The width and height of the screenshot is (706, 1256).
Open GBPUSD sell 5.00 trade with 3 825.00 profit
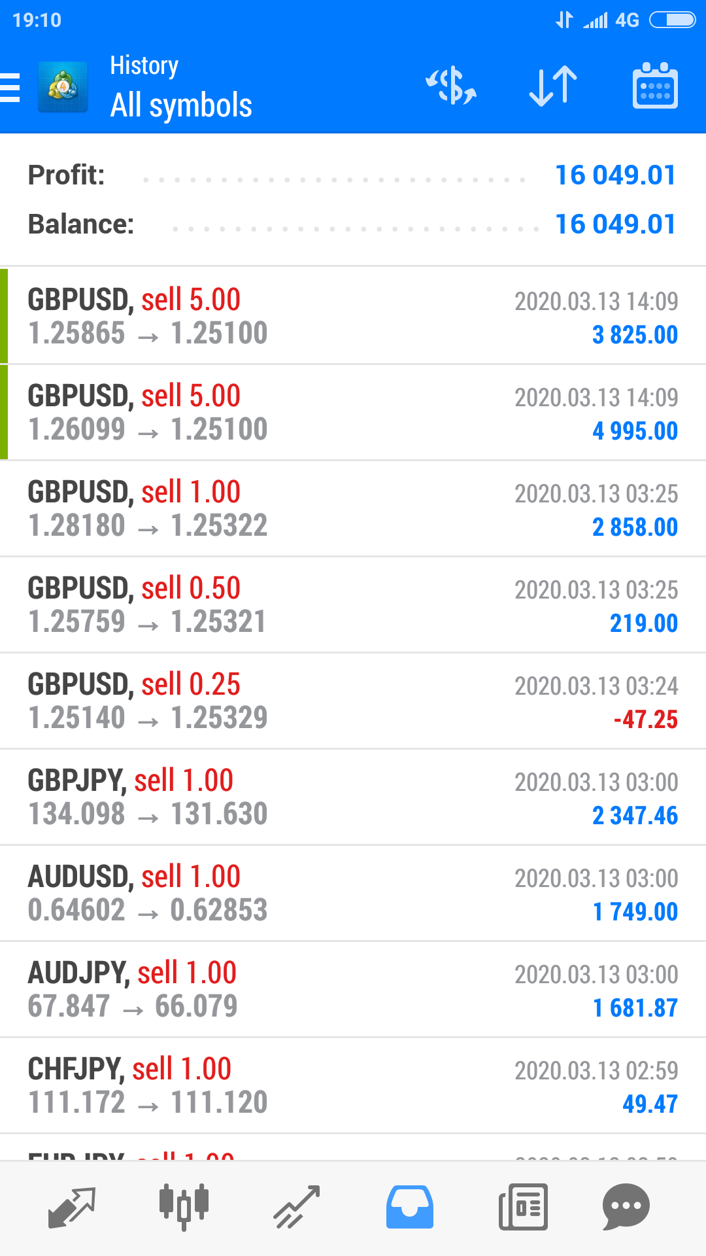click(353, 317)
